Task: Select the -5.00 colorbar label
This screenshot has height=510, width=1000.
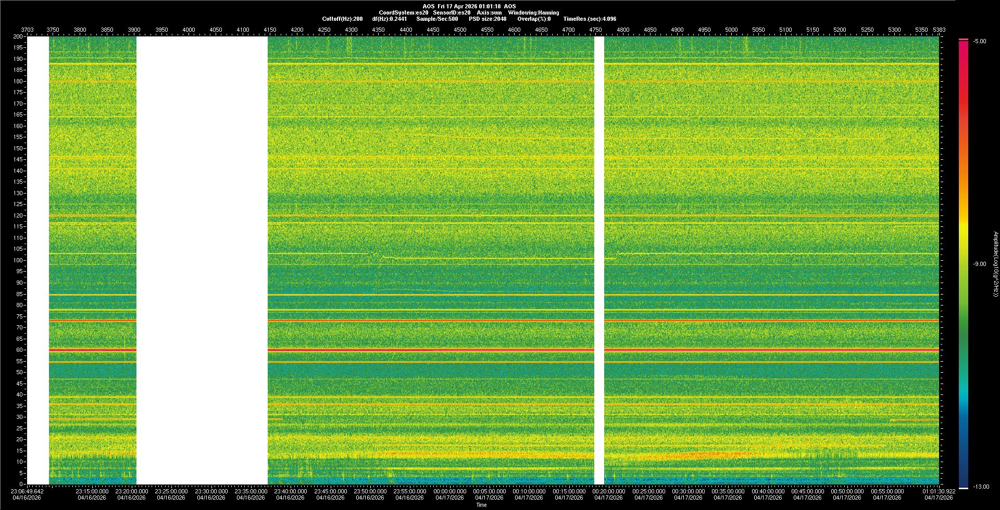Action: click(x=980, y=42)
